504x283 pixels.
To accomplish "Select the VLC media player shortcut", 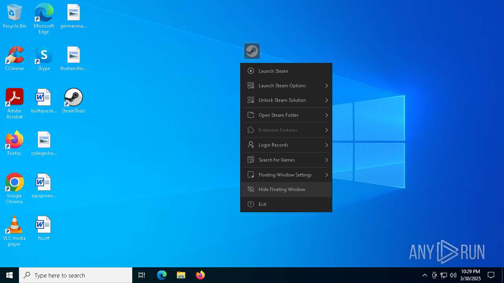I will tap(15, 231).
